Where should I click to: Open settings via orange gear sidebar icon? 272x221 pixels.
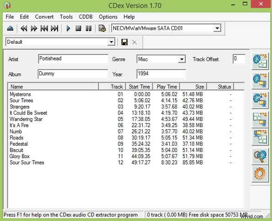(x=260, y=174)
